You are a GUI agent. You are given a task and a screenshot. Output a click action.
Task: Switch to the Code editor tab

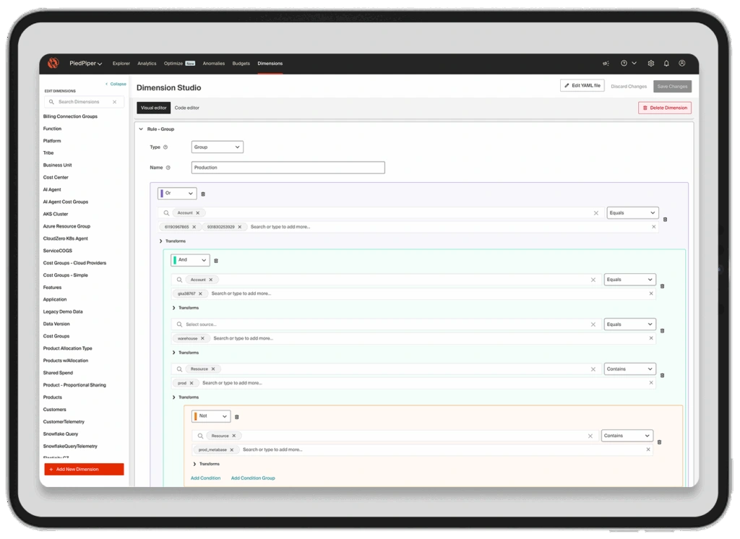(187, 108)
